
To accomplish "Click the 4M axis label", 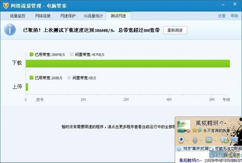I will pos(169,100).
